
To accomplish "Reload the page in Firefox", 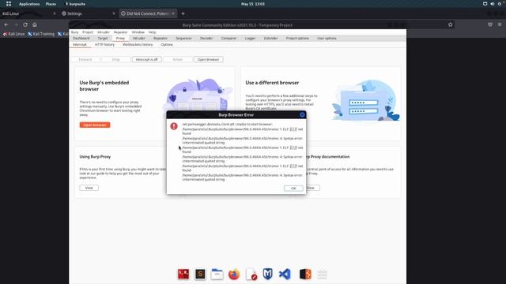I will [25, 24].
